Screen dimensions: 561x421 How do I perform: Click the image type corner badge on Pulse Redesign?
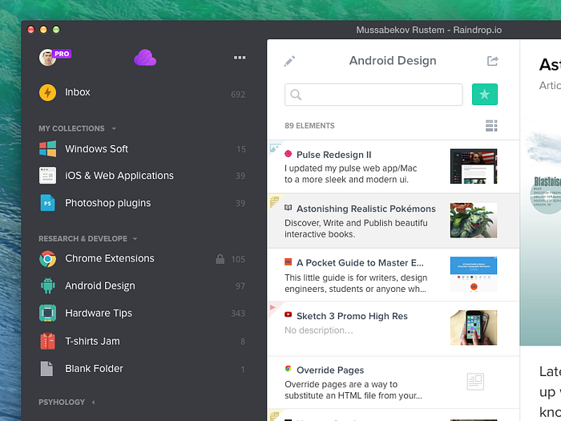click(x=274, y=147)
